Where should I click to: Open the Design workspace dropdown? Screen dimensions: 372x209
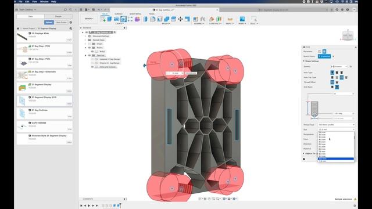coord(89,19)
